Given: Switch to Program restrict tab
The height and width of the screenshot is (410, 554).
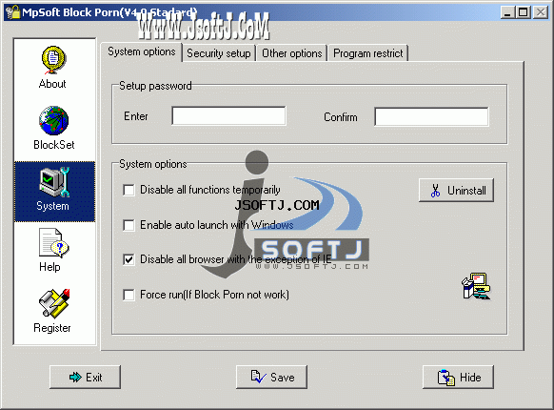Looking at the screenshot, I should [x=367, y=53].
